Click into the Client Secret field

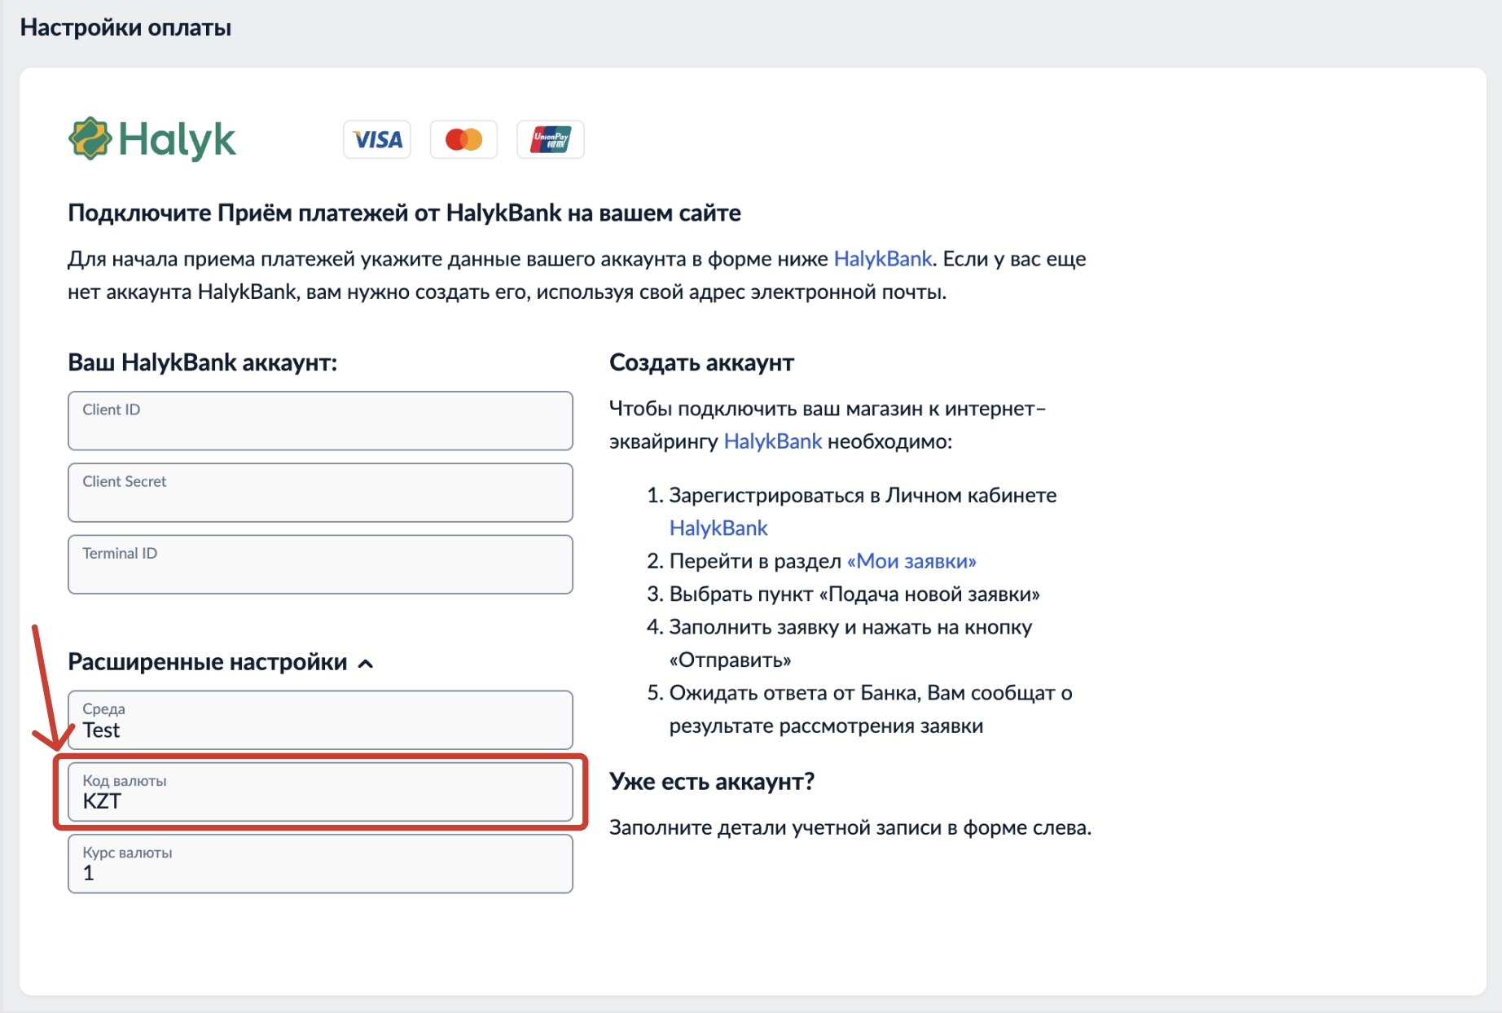tap(320, 493)
